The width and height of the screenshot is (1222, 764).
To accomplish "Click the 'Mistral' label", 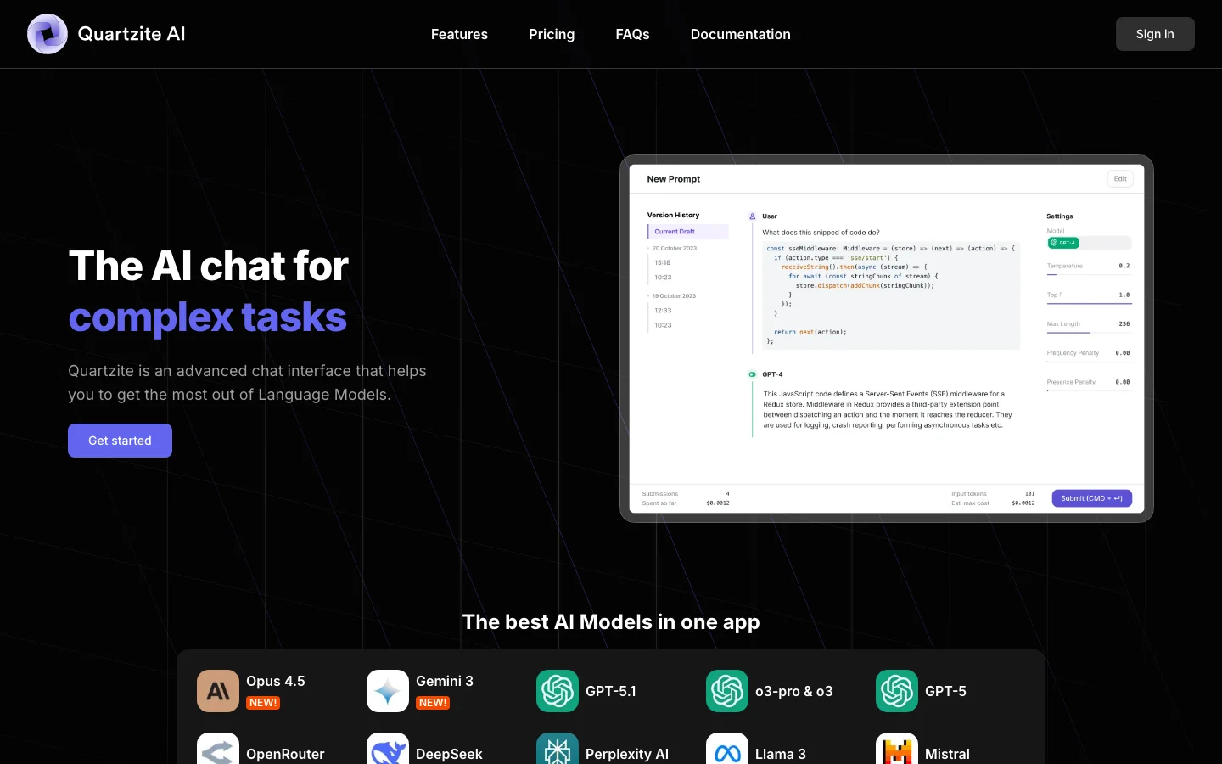I will [947, 754].
